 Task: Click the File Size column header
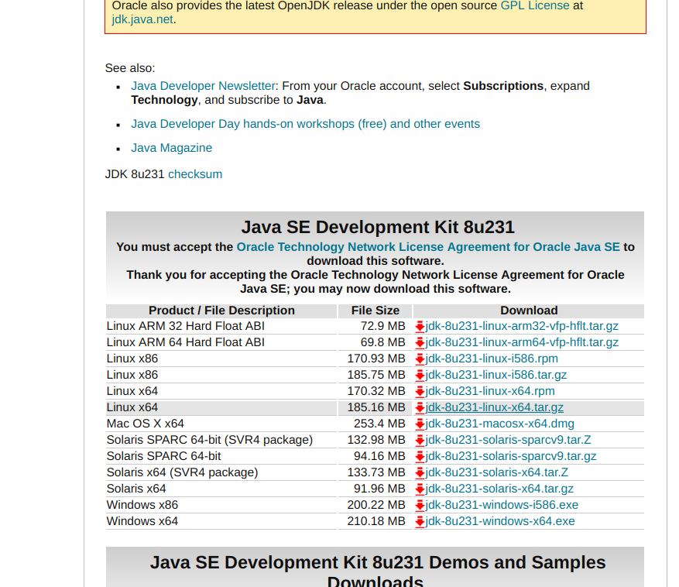375,311
